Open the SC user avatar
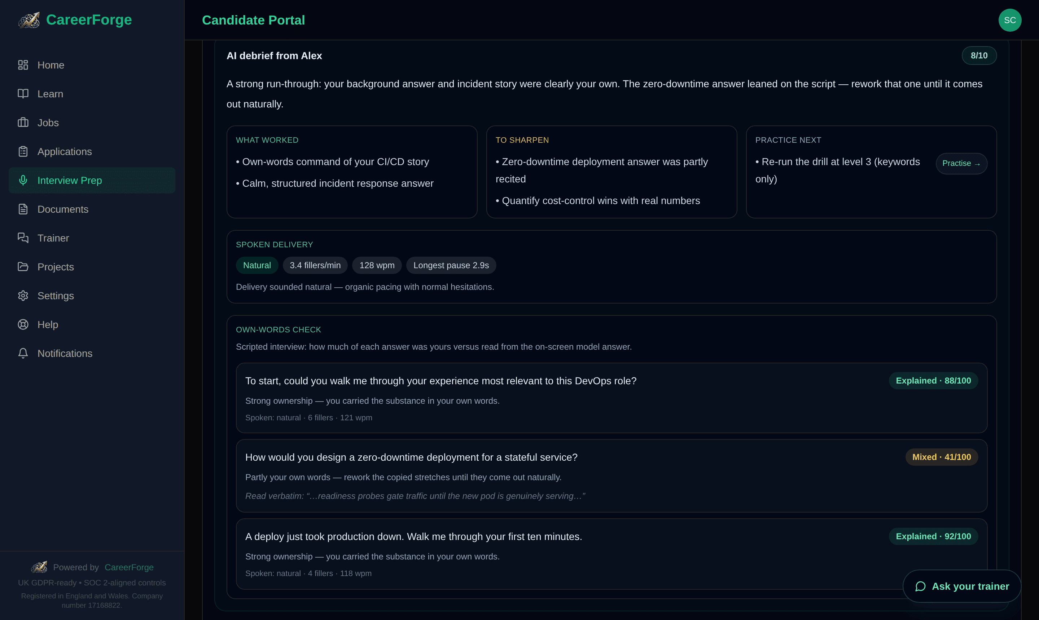Image resolution: width=1039 pixels, height=620 pixels. (x=1010, y=20)
